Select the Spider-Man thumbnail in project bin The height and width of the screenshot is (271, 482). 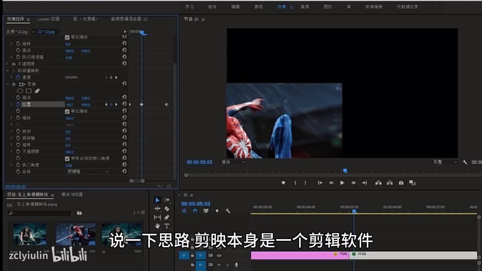[x=75, y=234]
